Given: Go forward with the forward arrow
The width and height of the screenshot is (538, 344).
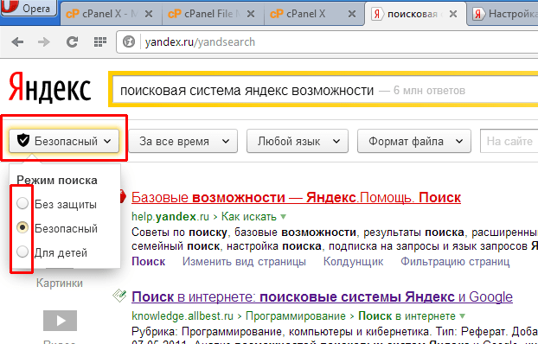Looking at the screenshot, I should point(44,41).
